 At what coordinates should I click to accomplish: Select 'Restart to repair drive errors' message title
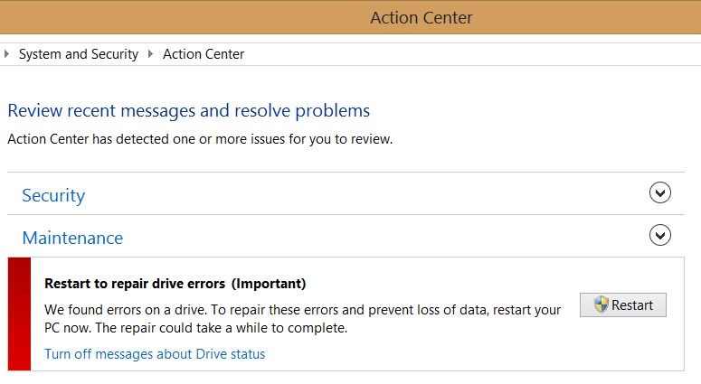coord(136,284)
